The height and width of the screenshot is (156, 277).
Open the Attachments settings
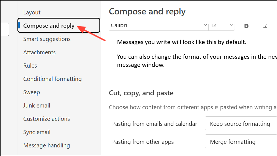(x=39, y=52)
